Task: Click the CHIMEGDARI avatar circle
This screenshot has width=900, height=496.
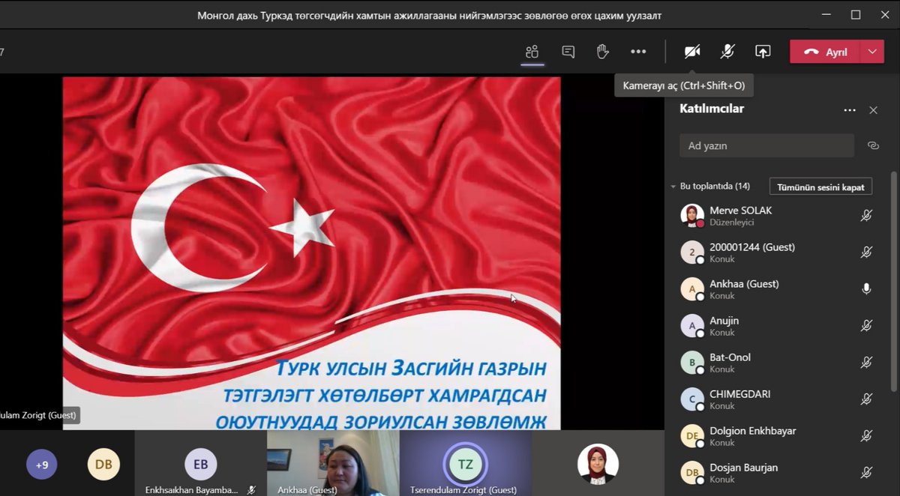Action: pos(692,399)
